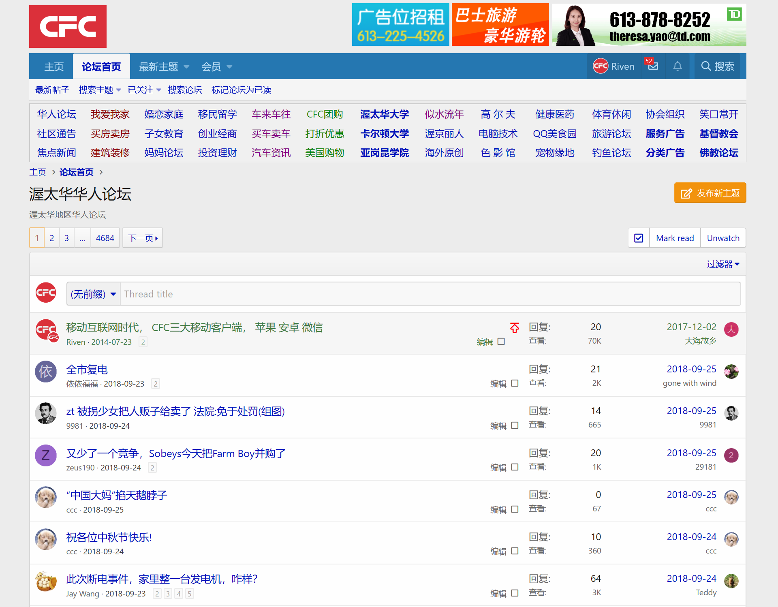Check the box for the 全市复电 thread
This screenshot has height=607, width=778.
[515, 383]
